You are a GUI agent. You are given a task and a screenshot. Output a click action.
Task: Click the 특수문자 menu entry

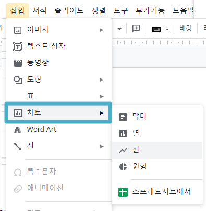point(59,172)
